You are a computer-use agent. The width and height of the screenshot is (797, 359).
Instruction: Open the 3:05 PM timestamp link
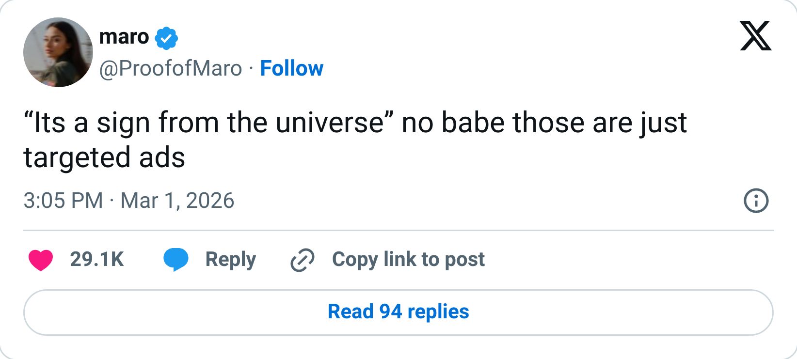[63, 201]
